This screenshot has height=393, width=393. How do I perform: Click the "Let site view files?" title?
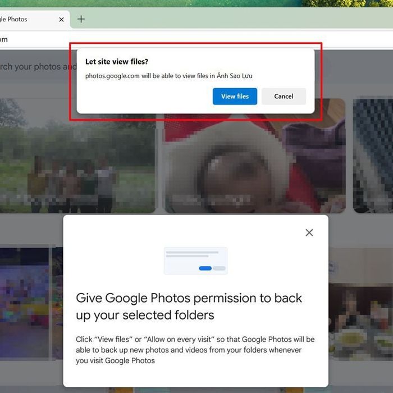(117, 62)
